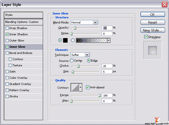The image size is (169, 125).
Task: Click the Range slider handle
Action: (100, 95)
